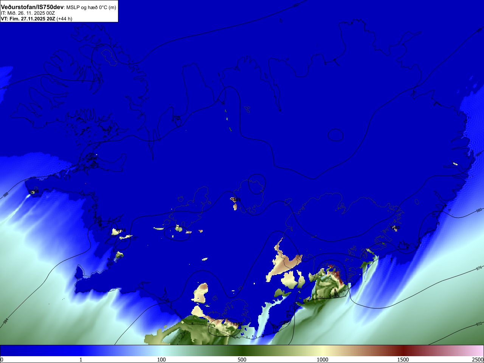484x363 pixels.
Task: Click the 500 tick label on colour scale
Action: (x=242, y=360)
